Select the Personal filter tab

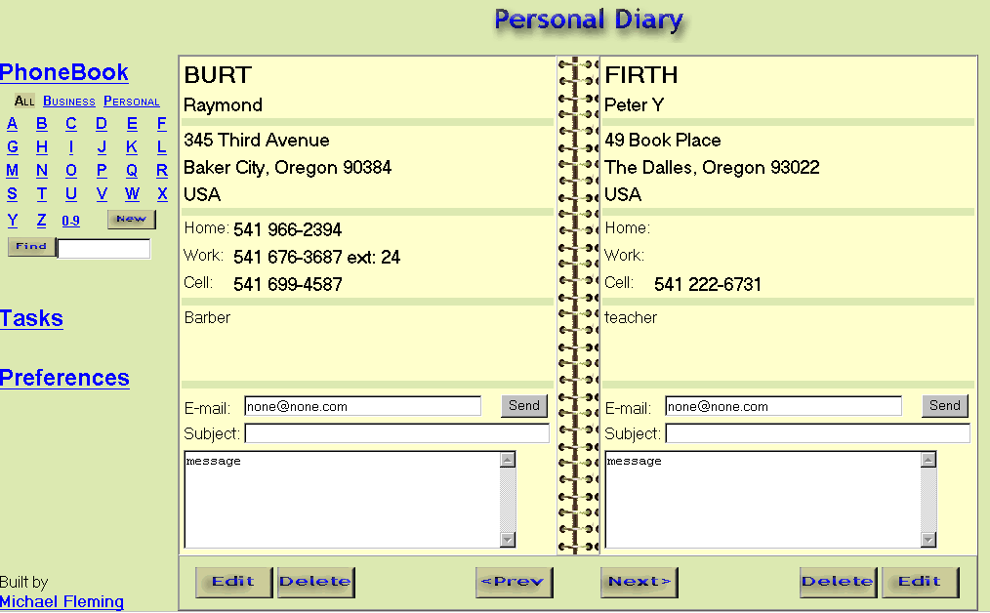131,102
